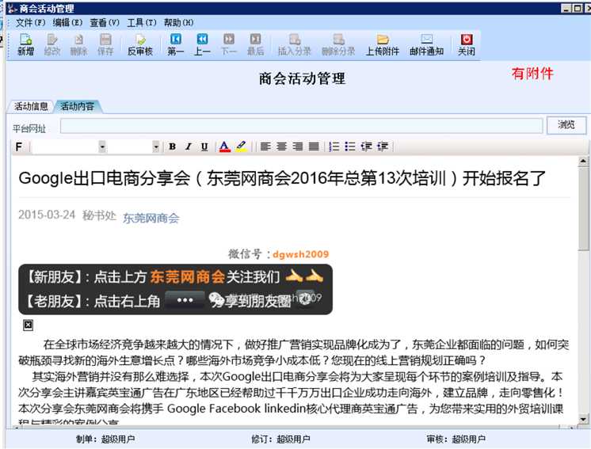Image resolution: width=591 pixels, height=449 pixels.
Task: Click the 浏览 button
Action: (x=566, y=125)
